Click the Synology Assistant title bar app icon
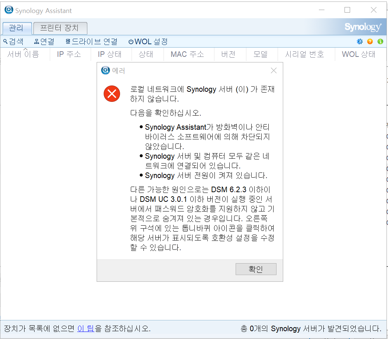The height and width of the screenshot is (339, 388). [9, 10]
